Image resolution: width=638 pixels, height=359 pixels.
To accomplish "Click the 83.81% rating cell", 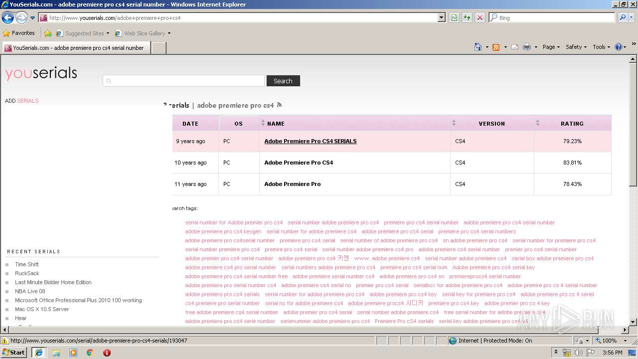I will pos(572,163).
